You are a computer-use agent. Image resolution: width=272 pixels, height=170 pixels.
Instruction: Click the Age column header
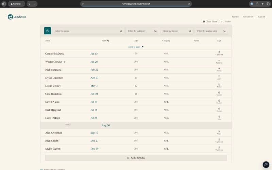[x=136, y=40]
